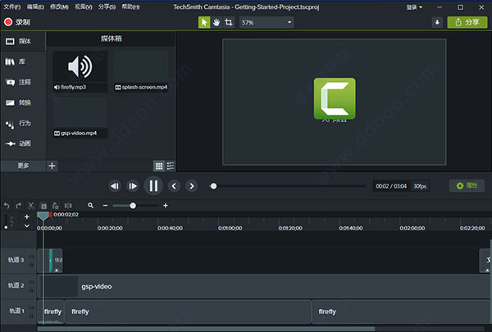The image size is (492, 332).
Task: Click the playback progress slider handle
Action: [x=214, y=186]
